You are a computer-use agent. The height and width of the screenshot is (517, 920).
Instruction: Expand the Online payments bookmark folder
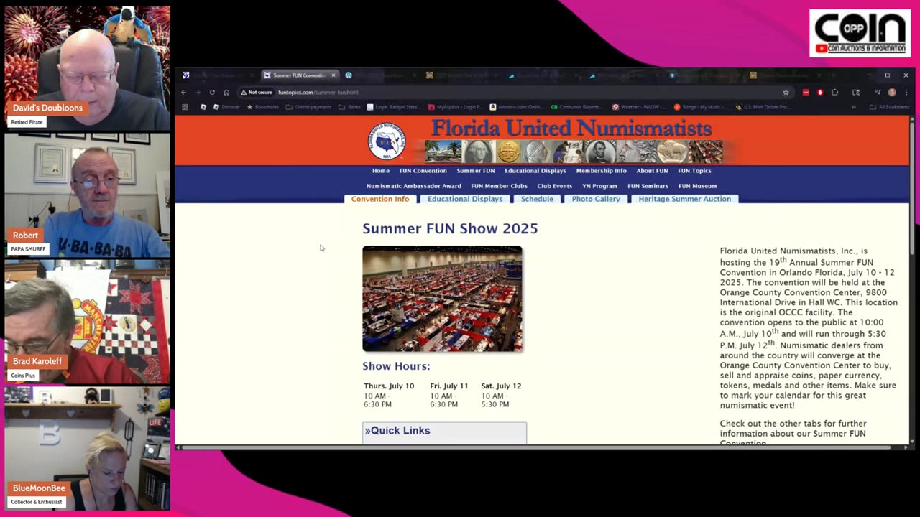click(x=309, y=107)
